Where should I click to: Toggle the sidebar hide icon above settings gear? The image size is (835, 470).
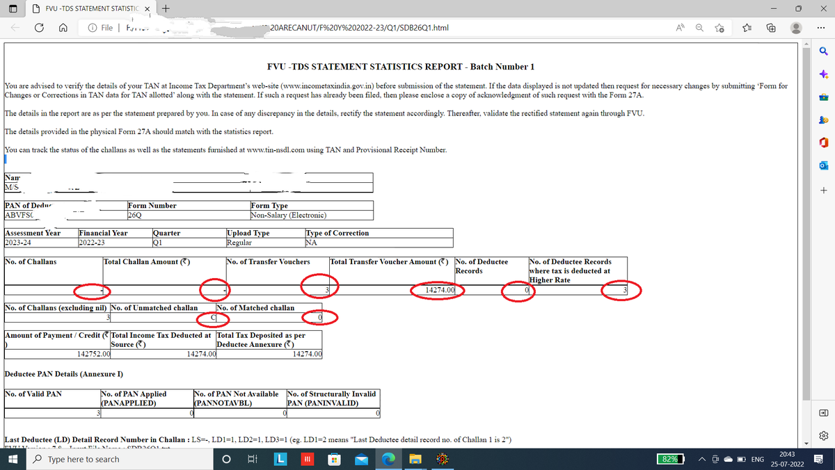tap(823, 412)
